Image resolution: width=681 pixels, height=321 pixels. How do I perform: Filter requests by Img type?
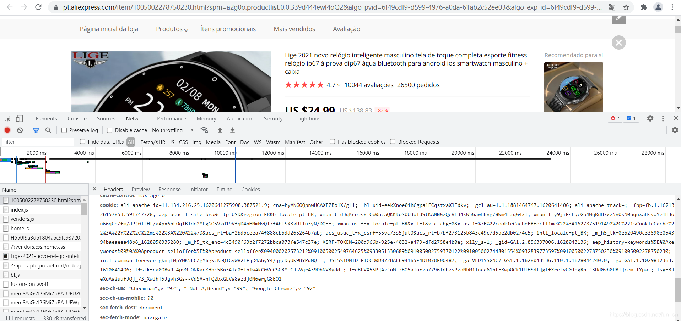coord(197,142)
